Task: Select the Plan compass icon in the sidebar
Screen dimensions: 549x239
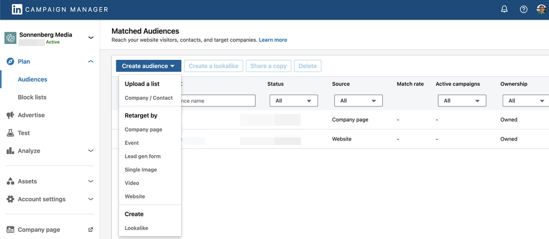Action: 10,61
